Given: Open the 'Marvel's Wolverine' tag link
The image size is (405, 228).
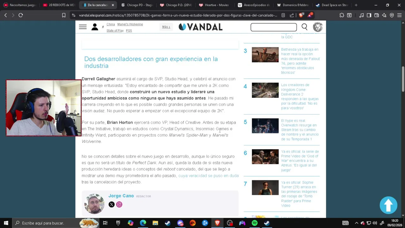Looking at the screenshot, I should point(130,24).
